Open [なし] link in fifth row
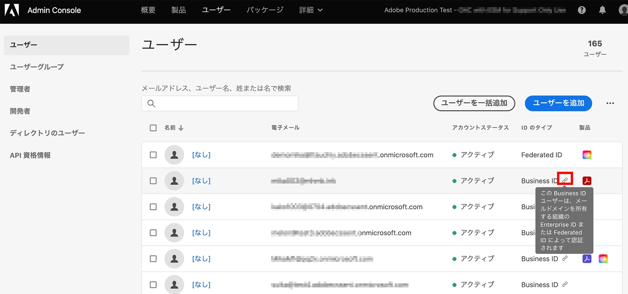This screenshot has height=294, width=628. [201, 259]
